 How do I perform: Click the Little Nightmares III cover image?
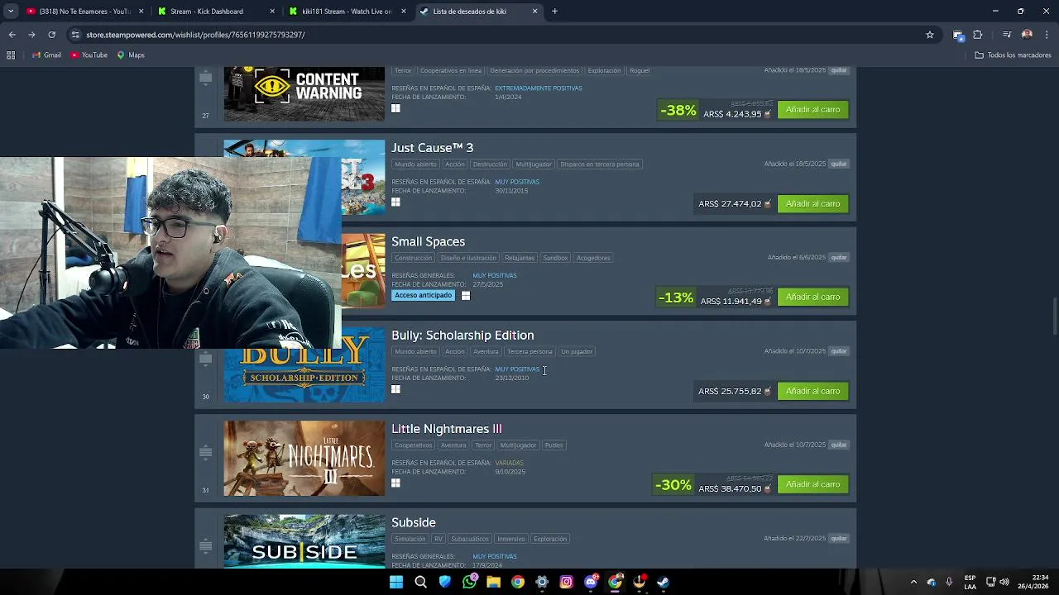click(x=304, y=459)
